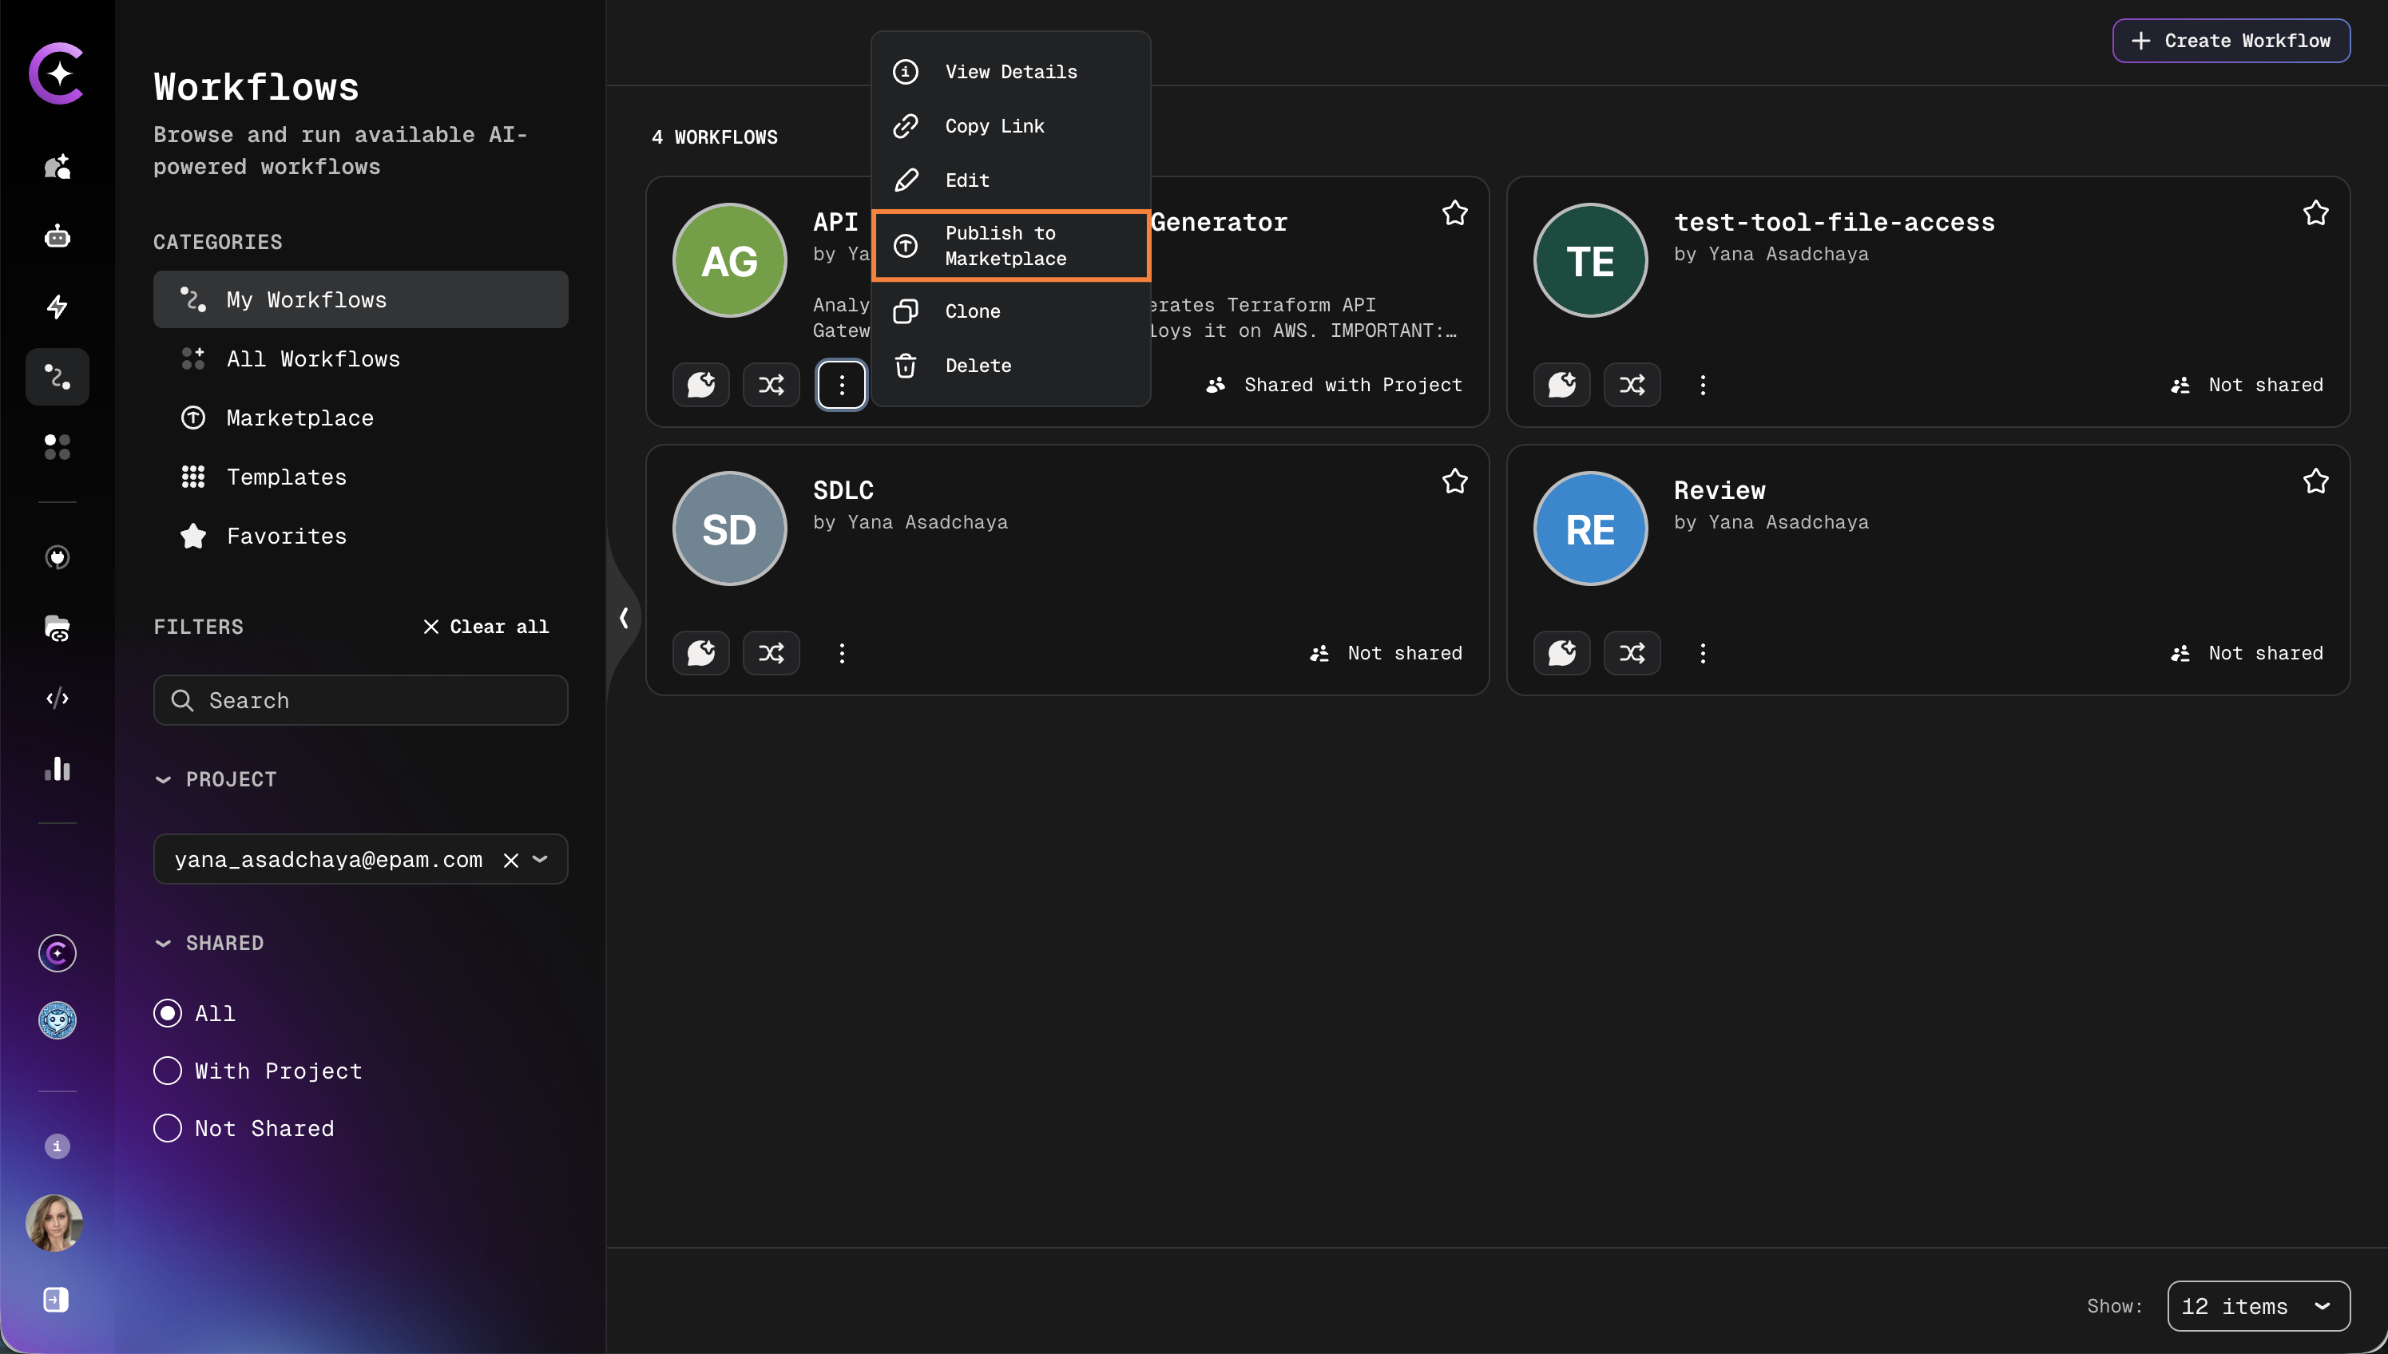Click the TE workflow avatar

[1590, 260]
